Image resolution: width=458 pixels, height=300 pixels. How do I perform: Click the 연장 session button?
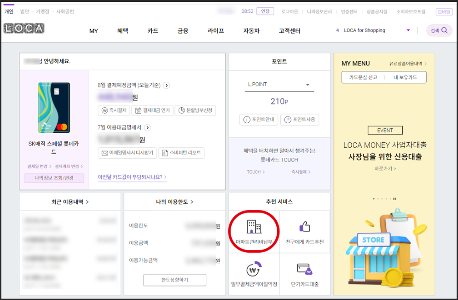265,12
